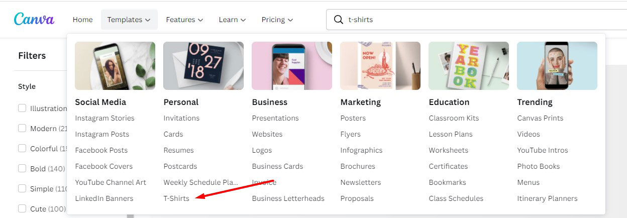627x218 pixels.
Task: Click the search magnifier icon
Action: pyautogui.click(x=339, y=20)
